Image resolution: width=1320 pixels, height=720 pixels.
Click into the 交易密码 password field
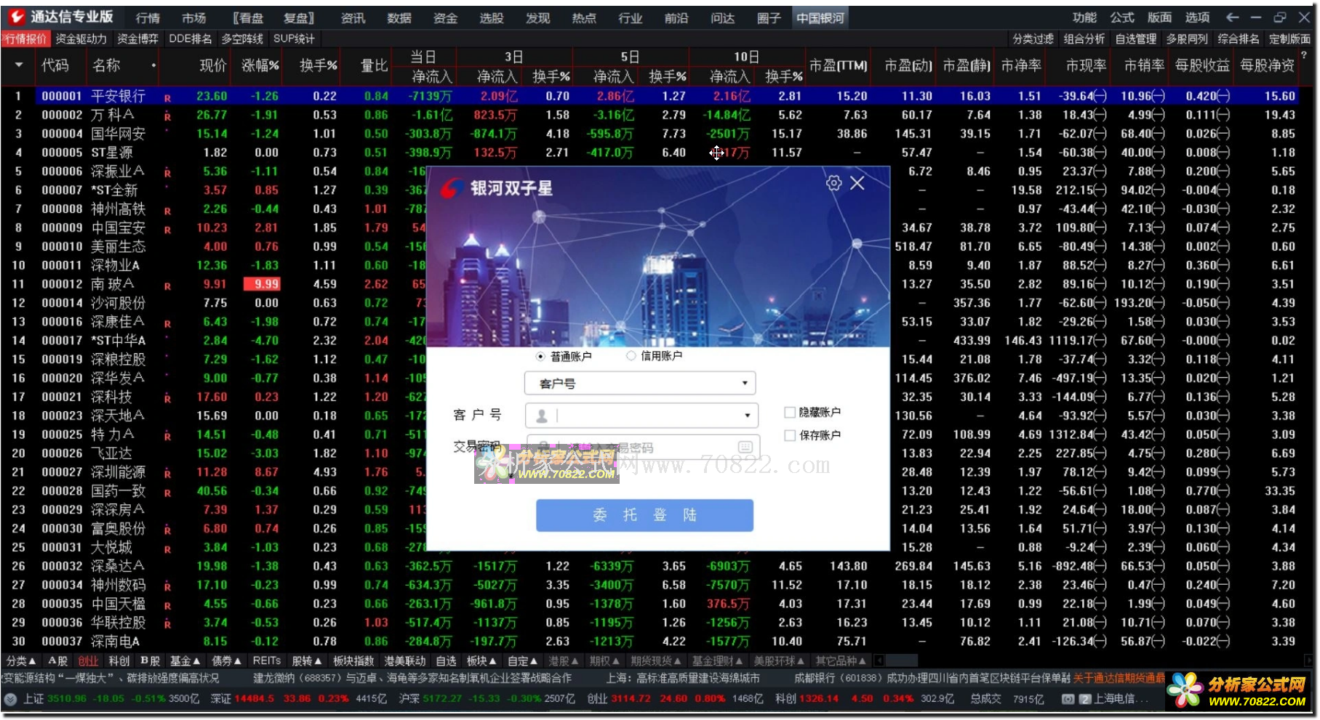(x=643, y=447)
